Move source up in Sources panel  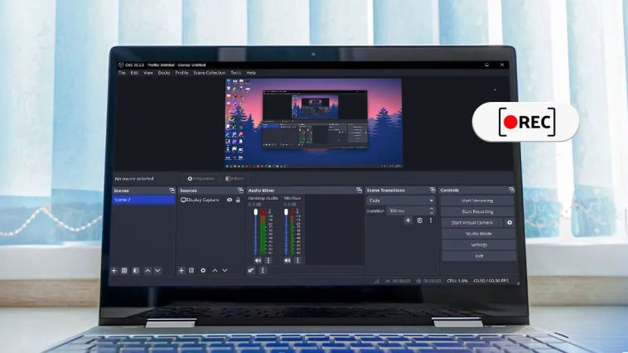[215, 271]
